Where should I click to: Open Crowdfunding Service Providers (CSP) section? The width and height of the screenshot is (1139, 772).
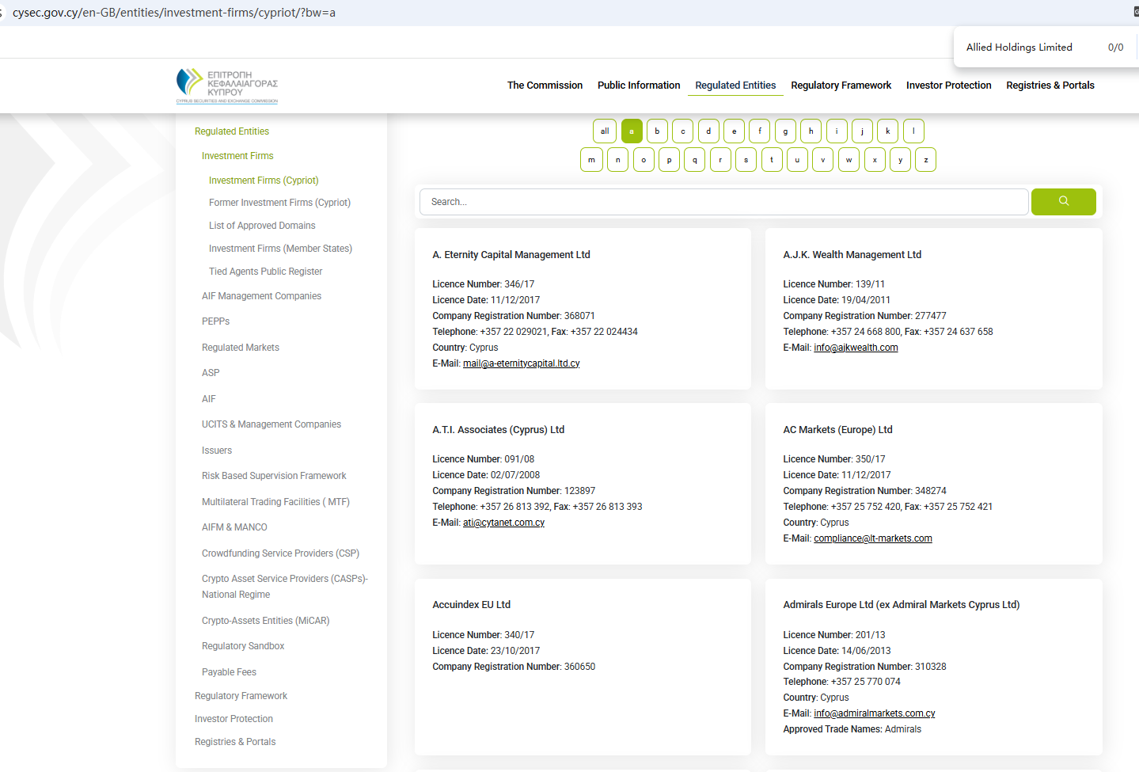[280, 553]
